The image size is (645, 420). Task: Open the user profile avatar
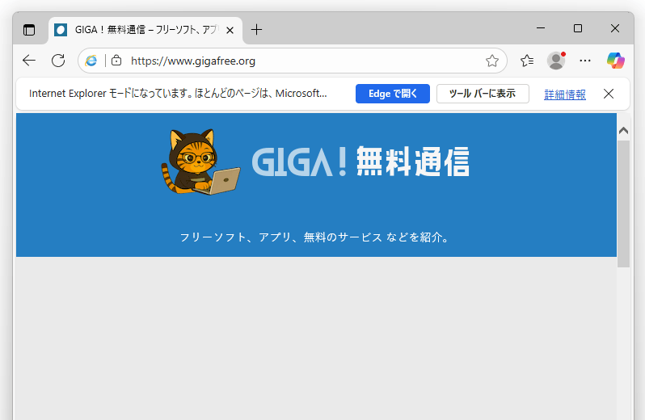556,61
